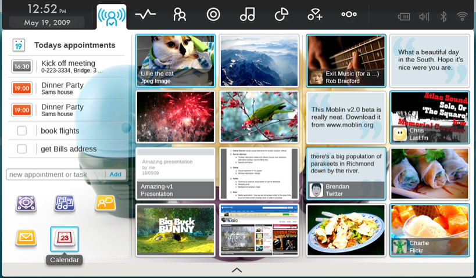The width and height of the screenshot is (476, 278).
Task: Open the People panel in top toolbar
Action: click(x=180, y=15)
